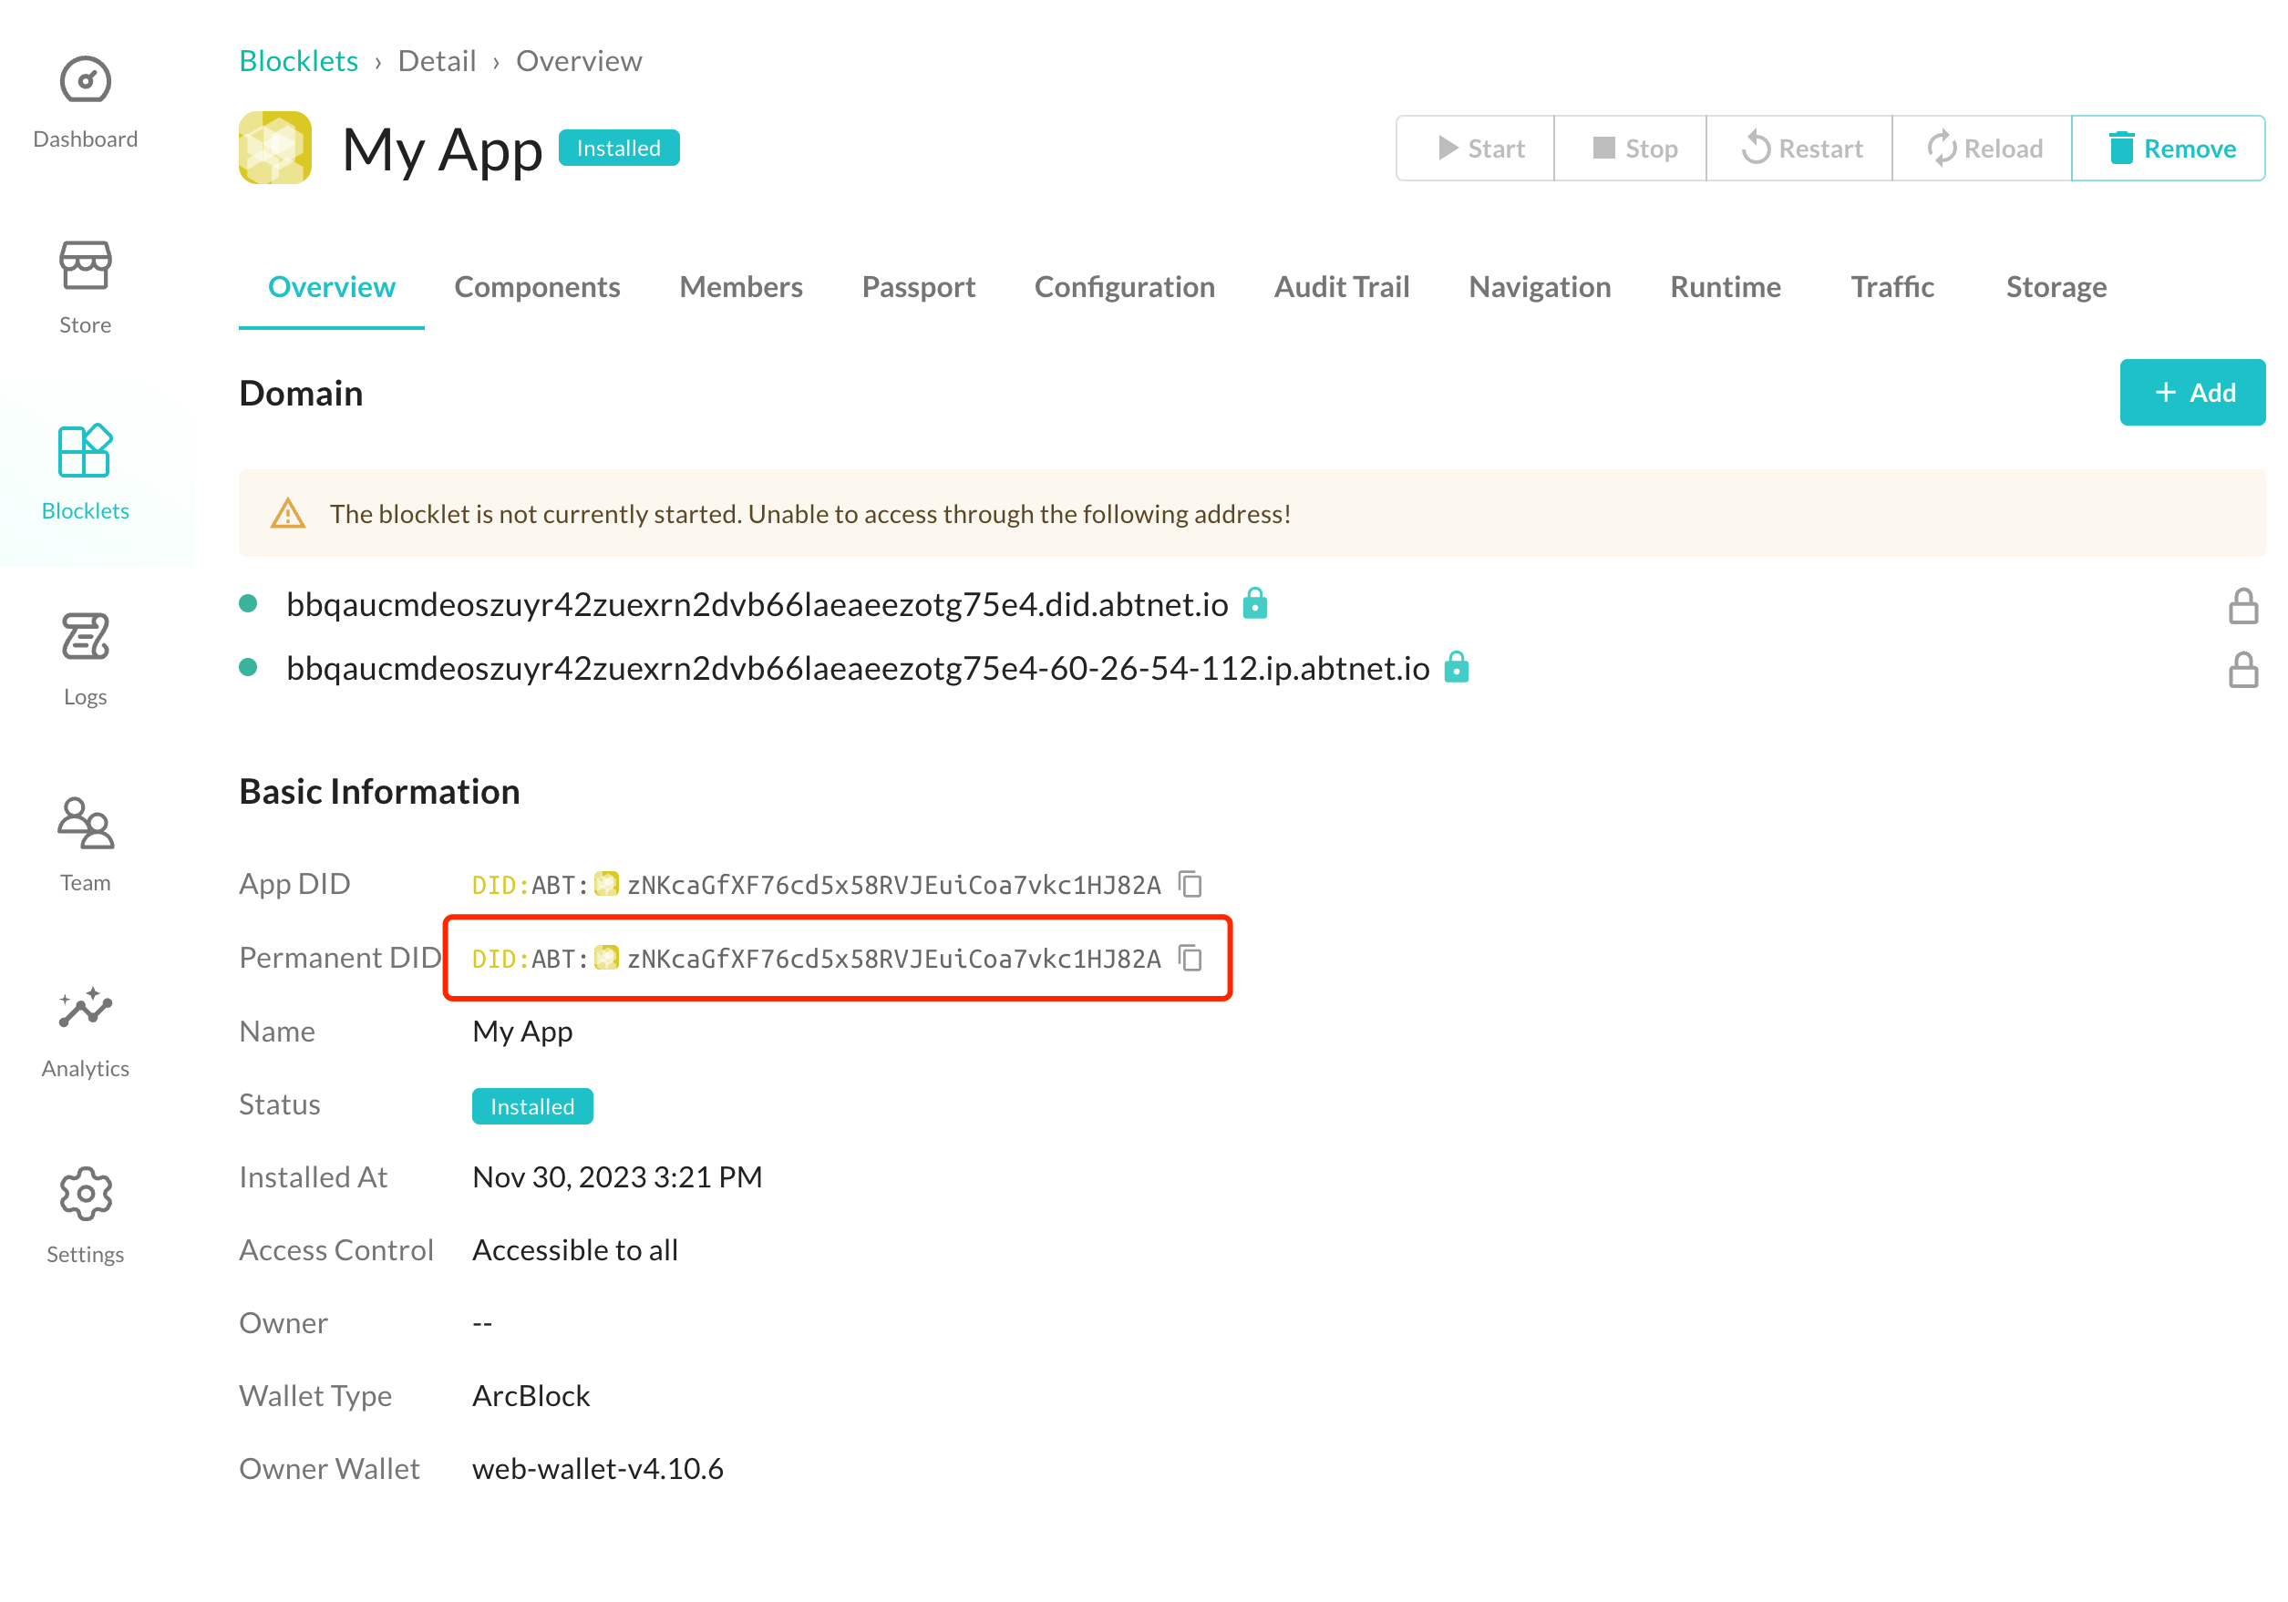Click lock icon on ip.abtnet.io row
2288x1602 pixels.
click(x=2242, y=670)
